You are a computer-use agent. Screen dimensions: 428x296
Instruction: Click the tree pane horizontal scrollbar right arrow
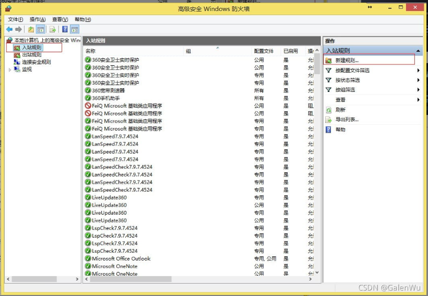77,279
